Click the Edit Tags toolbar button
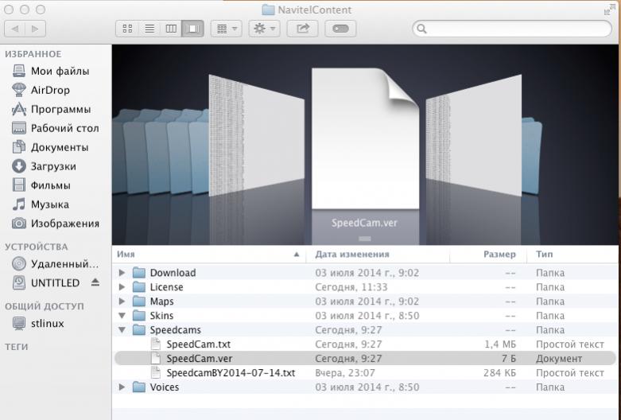This screenshot has height=420, width=621. pos(340,29)
